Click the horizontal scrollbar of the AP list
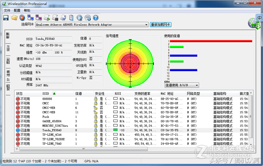Image resolution: width=263 pixels, height=166 pixels. tap(84, 149)
